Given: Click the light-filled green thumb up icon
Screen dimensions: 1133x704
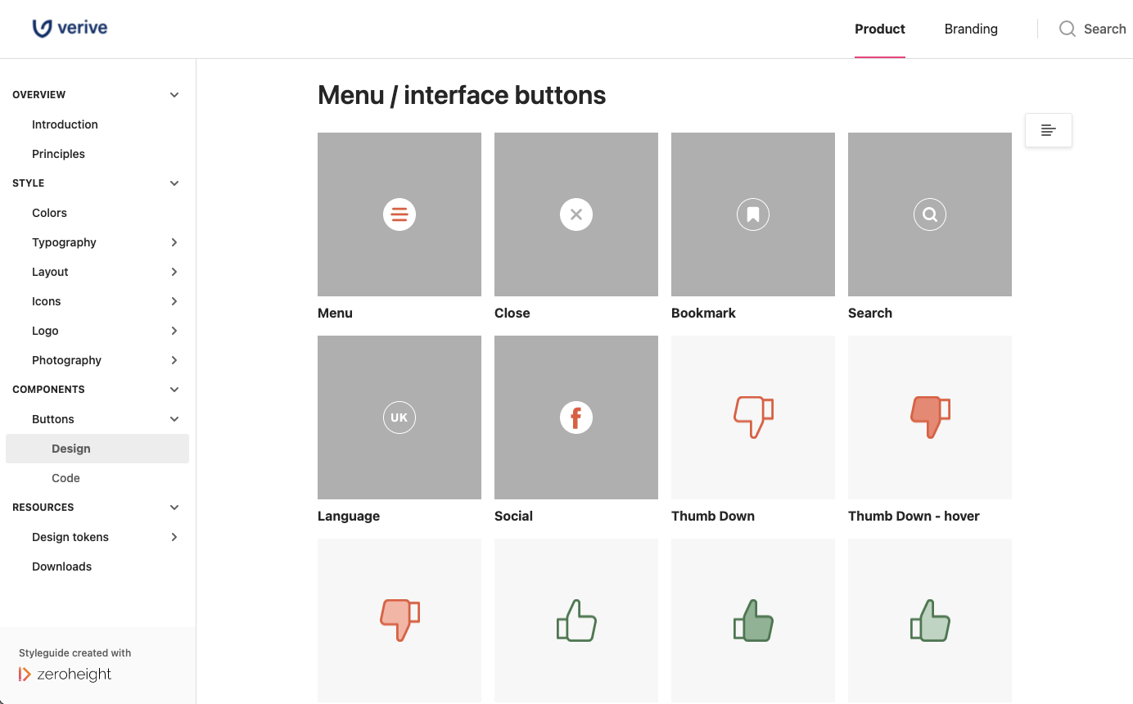Looking at the screenshot, I should (x=930, y=620).
